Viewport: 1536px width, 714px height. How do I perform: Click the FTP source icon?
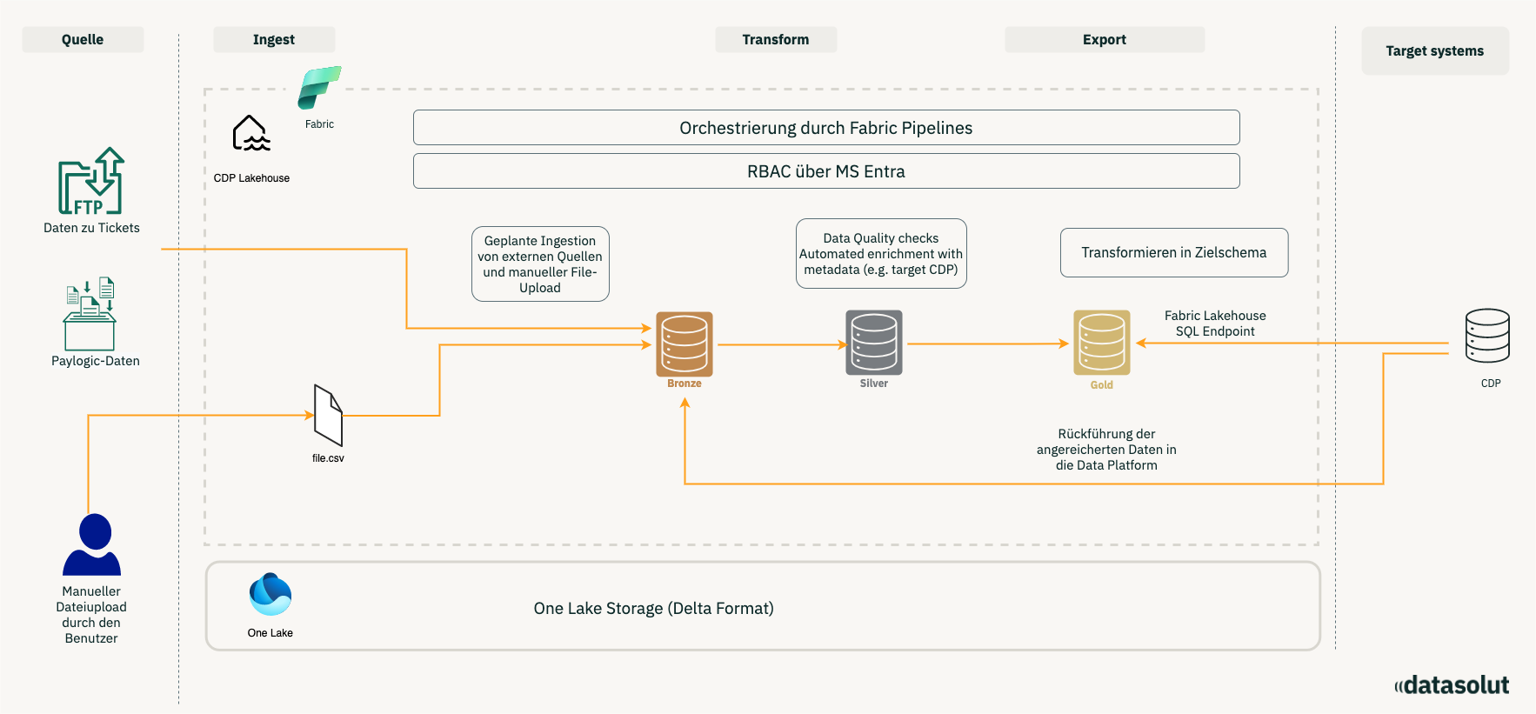(91, 182)
